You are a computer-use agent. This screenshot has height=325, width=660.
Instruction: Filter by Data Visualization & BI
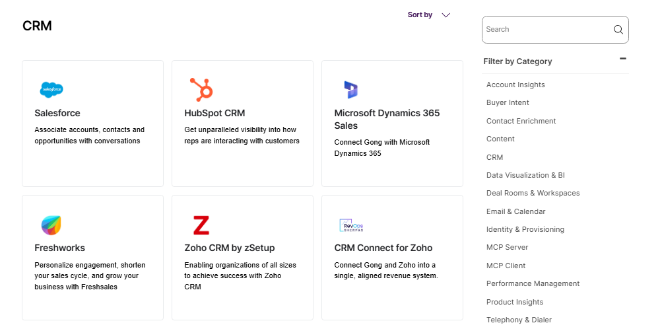[x=525, y=175]
